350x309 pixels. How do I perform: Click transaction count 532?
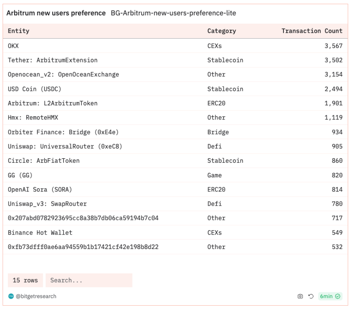pos(337,247)
